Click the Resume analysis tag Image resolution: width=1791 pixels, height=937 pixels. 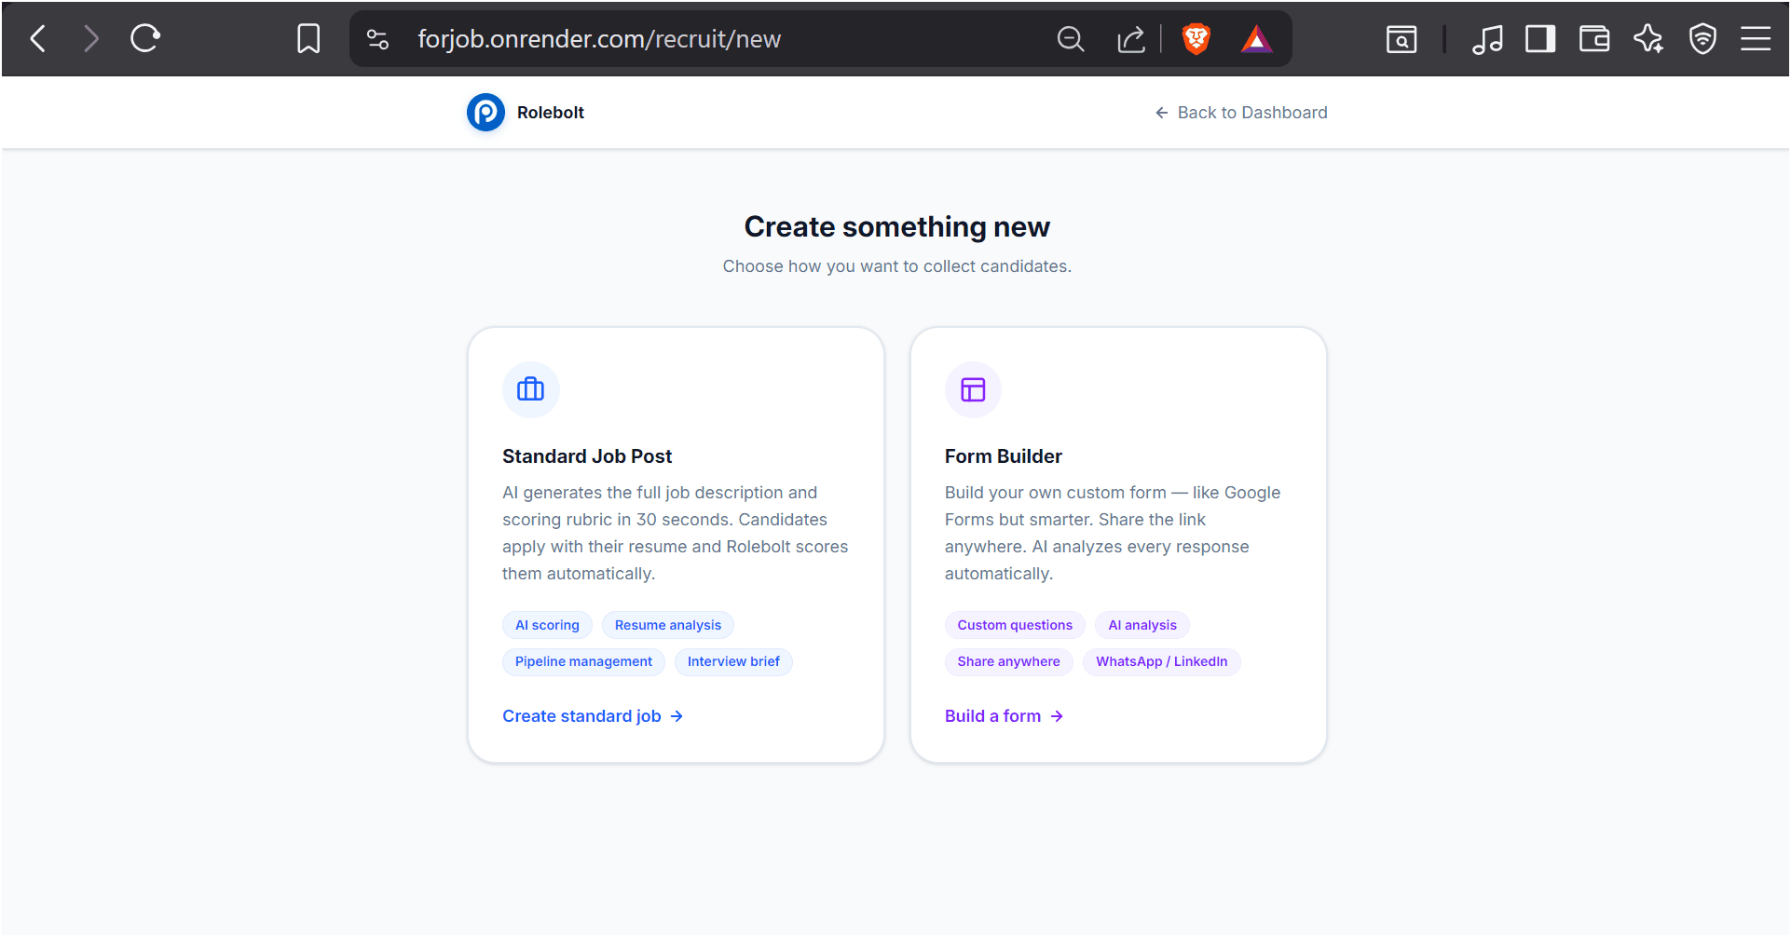pos(668,625)
